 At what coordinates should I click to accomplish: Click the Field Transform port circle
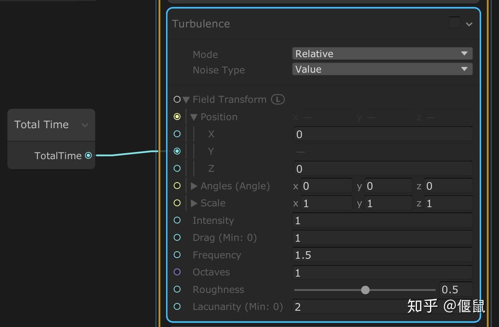[x=177, y=99]
